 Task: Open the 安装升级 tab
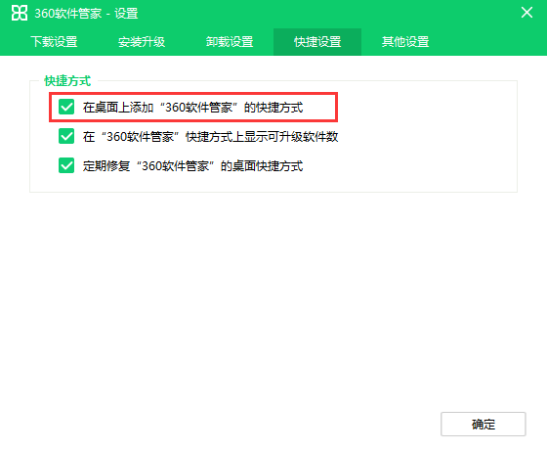click(x=142, y=42)
